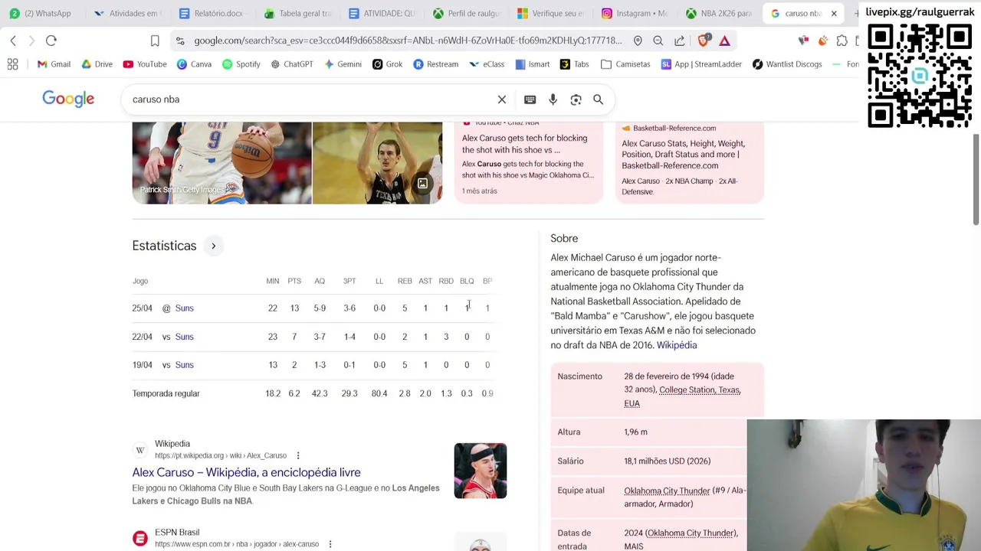Open the Brave Shields icon
The width and height of the screenshot is (981, 551).
click(704, 41)
